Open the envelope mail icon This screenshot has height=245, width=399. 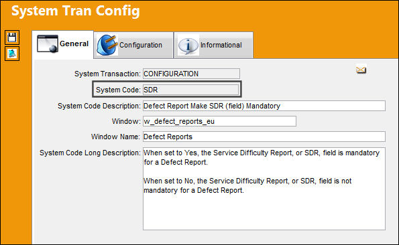(x=361, y=70)
